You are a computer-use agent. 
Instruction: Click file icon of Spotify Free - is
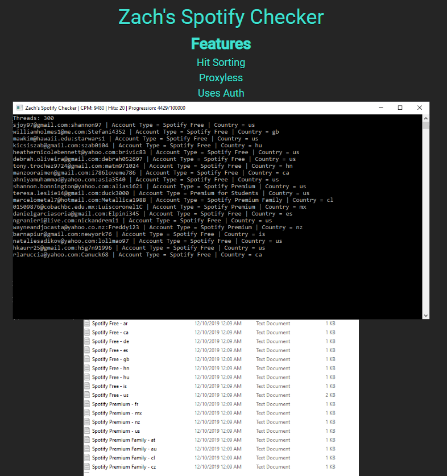click(x=87, y=386)
